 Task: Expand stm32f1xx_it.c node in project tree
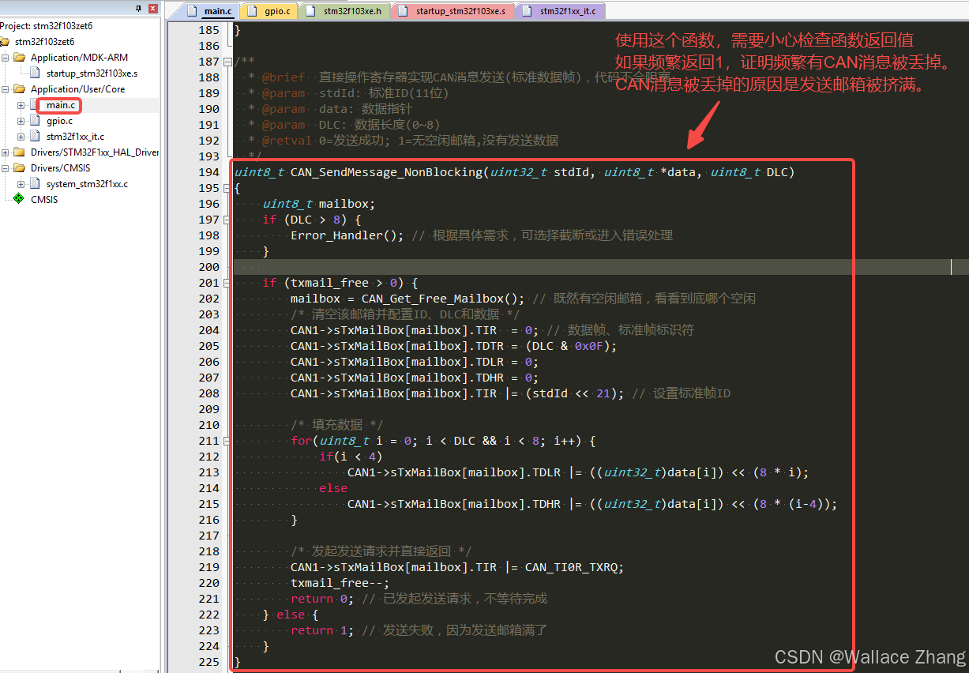pyautogui.click(x=21, y=137)
